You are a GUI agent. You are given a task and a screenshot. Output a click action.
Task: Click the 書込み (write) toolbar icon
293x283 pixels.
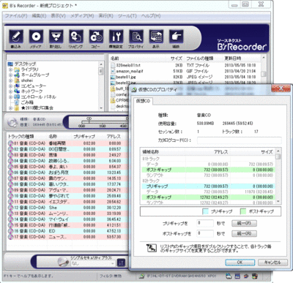pyautogui.click(x=16, y=37)
